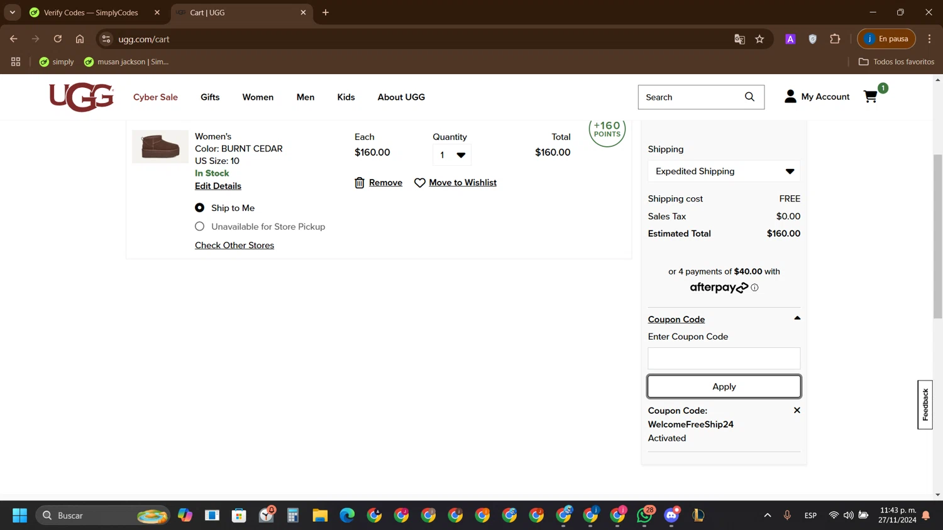The height and width of the screenshot is (530, 943).
Task: Click the search magnifier icon
Action: pos(749,97)
